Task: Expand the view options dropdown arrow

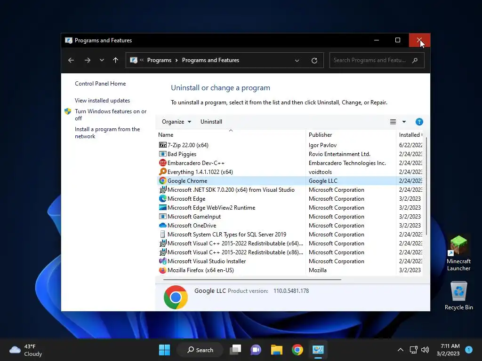Action: point(404,122)
